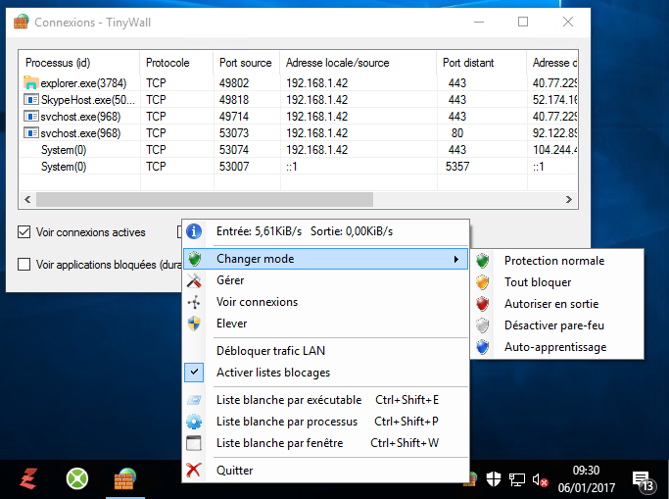Open the red Z app in the taskbar

(x=28, y=479)
